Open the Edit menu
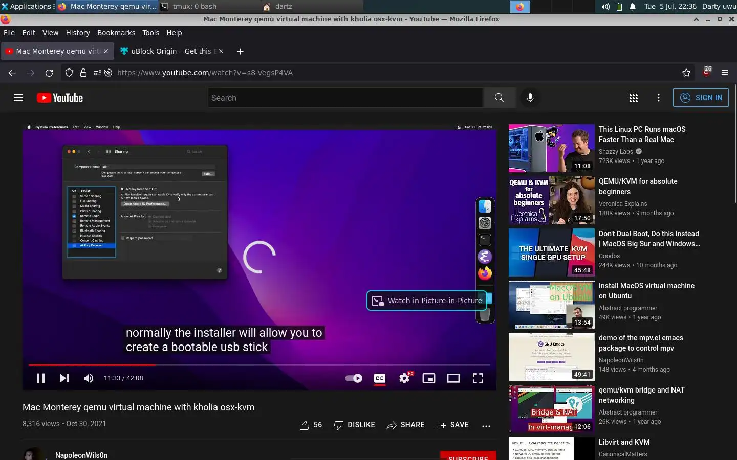This screenshot has width=737, height=460. (x=29, y=33)
